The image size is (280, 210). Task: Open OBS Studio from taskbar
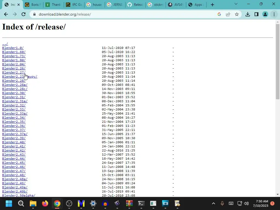(69, 203)
